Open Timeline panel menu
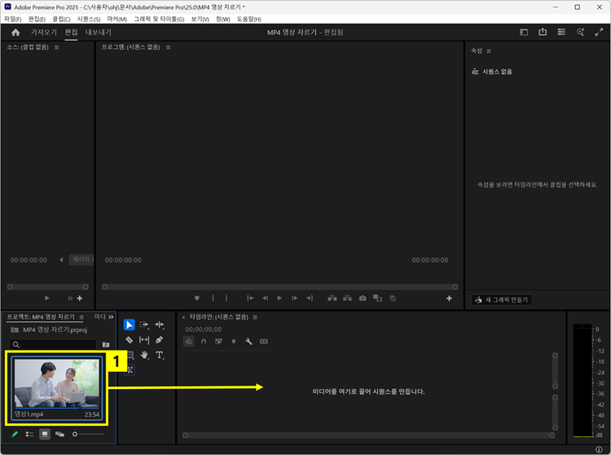 (255, 317)
